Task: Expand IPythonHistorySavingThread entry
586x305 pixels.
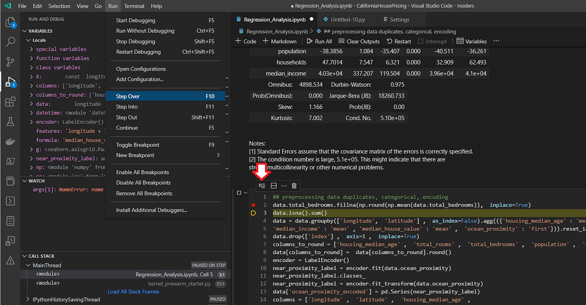Action: coord(28,299)
